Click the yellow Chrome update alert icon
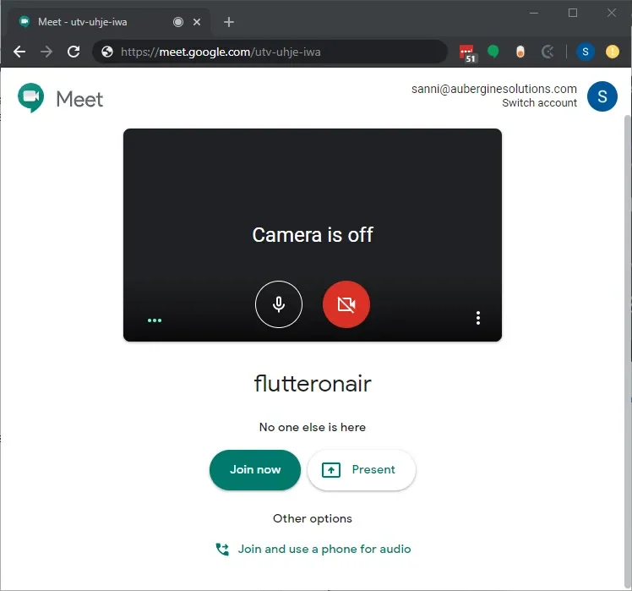 coord(613,52)
